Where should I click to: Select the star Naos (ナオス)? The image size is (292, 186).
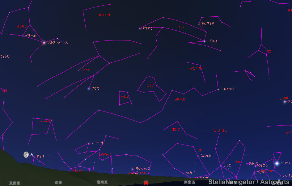(x=221, y=166)
